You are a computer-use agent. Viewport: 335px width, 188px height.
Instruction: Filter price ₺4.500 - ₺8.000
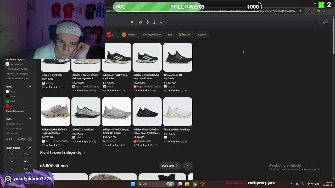[14, 129]
